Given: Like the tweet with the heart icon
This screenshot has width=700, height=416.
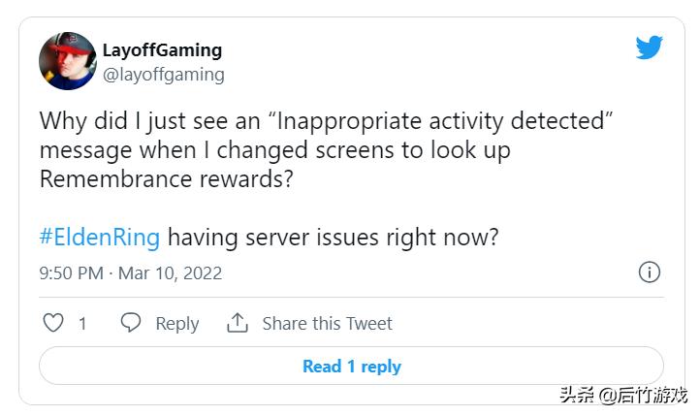Looking at the screenshot, I should coord(54,323).
